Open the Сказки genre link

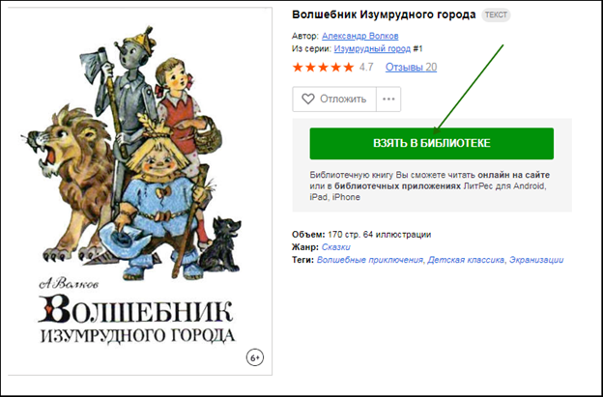[335, 246]
